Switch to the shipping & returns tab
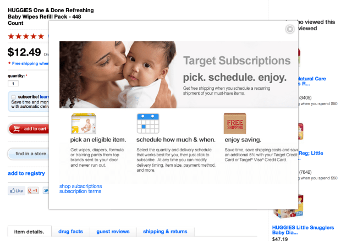 point(165,231)
